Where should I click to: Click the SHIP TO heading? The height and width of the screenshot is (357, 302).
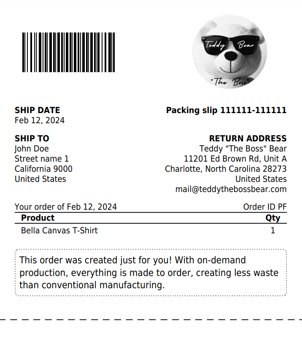pyautogui.click(x=32, y=138)
